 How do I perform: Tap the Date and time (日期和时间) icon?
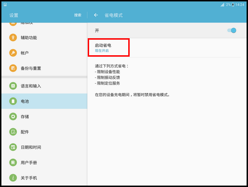[x=13, y=147]
